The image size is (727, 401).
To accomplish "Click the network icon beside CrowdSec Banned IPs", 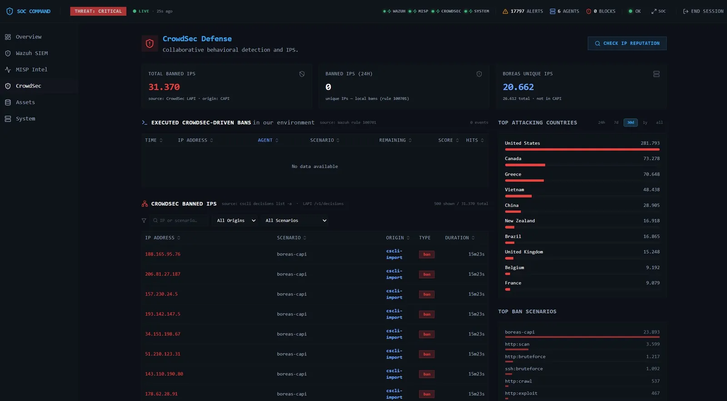I will point(144,204).
